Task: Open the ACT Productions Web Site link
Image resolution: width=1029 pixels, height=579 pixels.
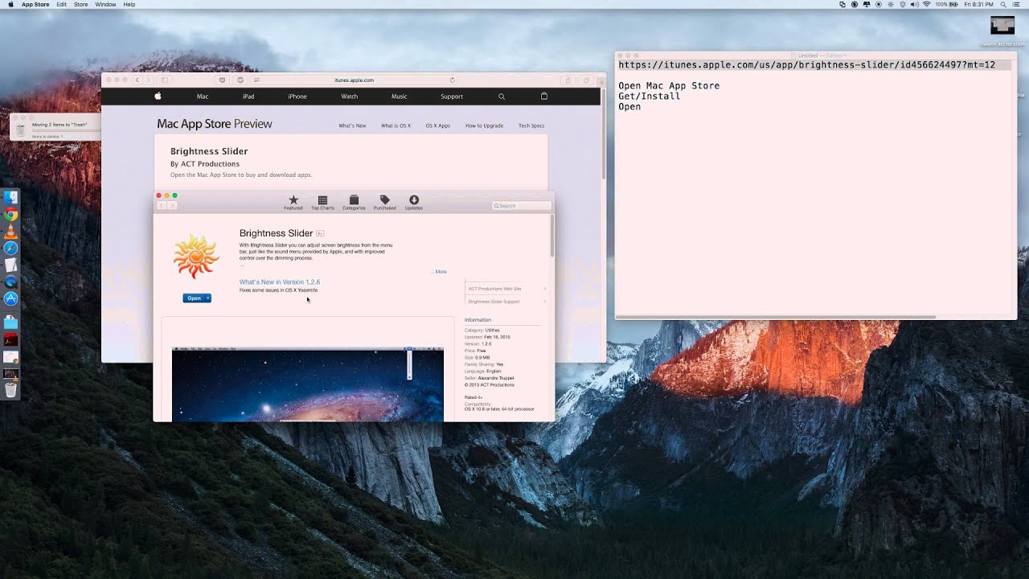Action: [x=506, y=289]
